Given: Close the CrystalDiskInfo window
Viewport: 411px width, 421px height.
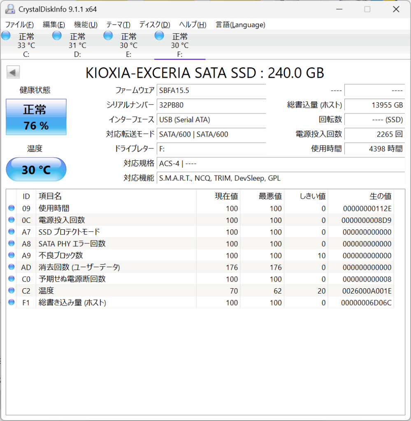Looking at the screenshot, I should tap(396, 9).
